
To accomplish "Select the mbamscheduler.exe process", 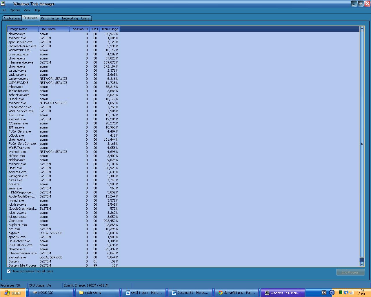I will 63,253.
